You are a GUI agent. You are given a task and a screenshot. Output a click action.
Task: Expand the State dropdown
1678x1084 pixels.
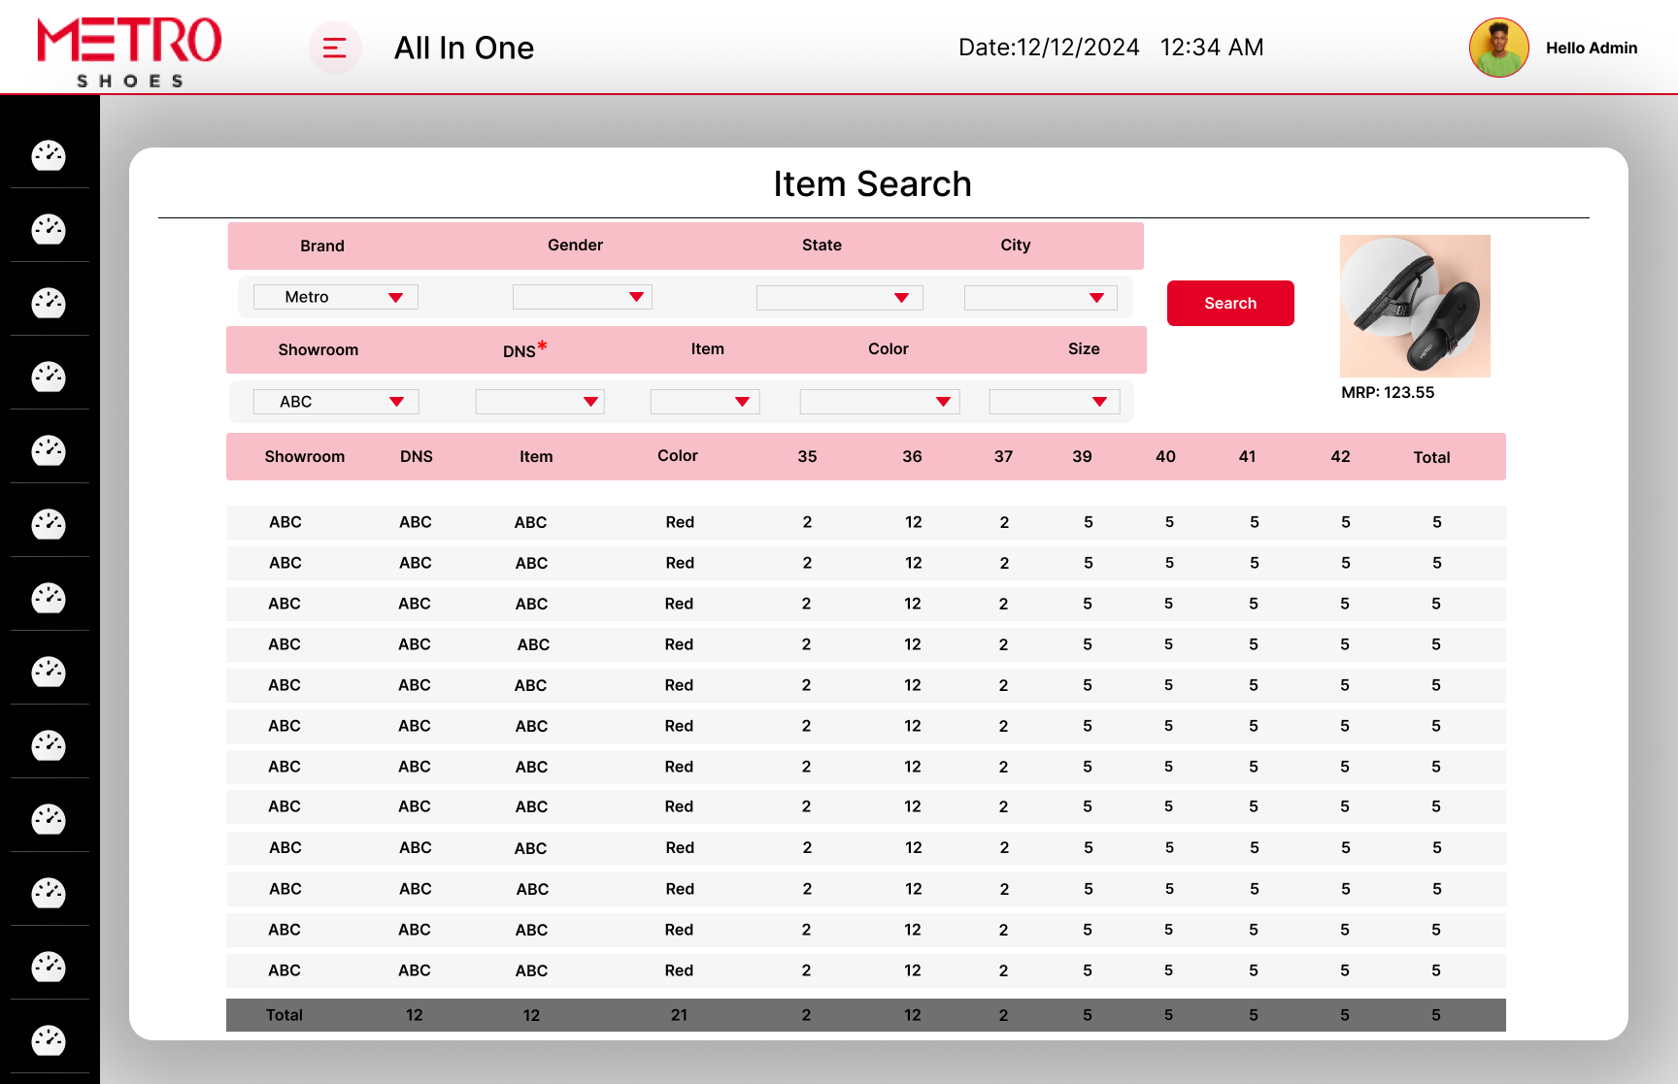point(839,297)
